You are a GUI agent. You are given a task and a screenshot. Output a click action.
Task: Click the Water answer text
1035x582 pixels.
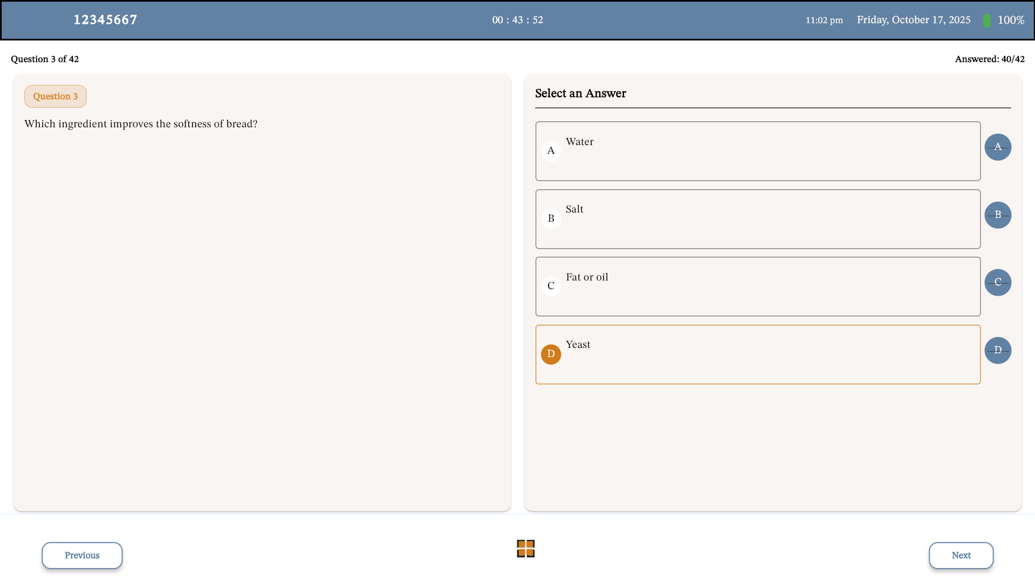coord(579,142)
